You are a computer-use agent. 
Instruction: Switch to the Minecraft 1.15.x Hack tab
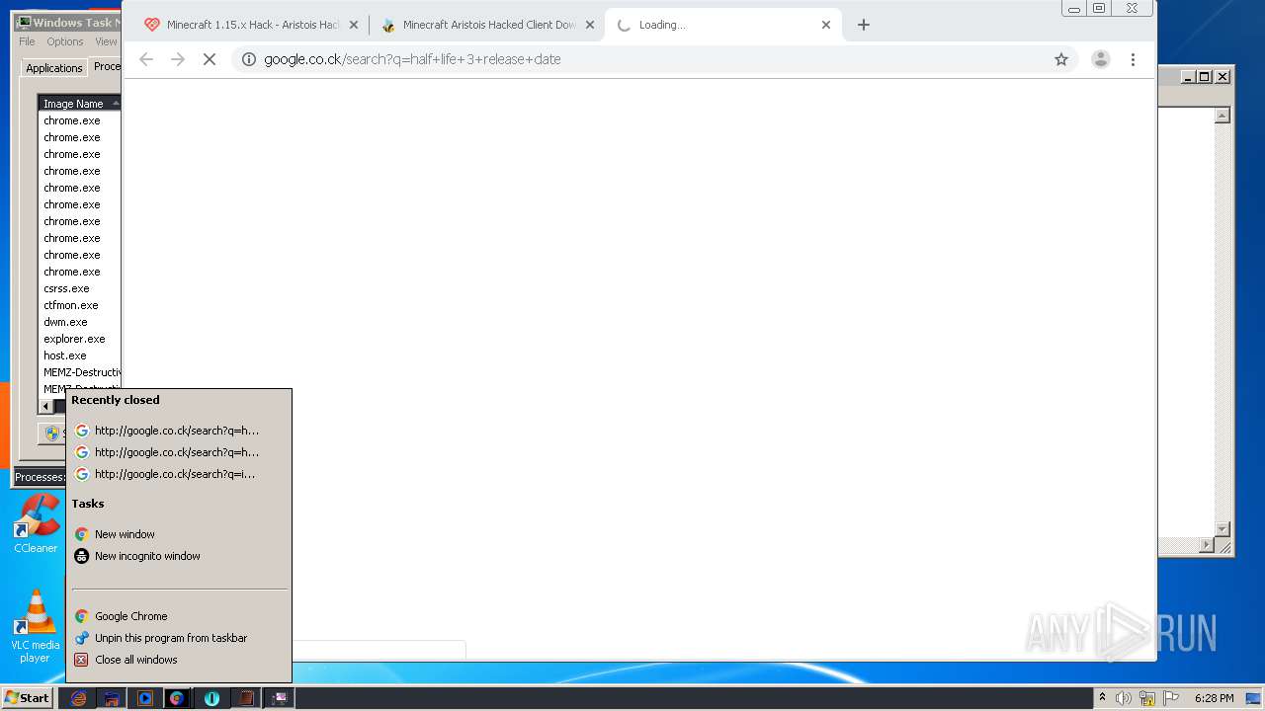tap(253, 25)
